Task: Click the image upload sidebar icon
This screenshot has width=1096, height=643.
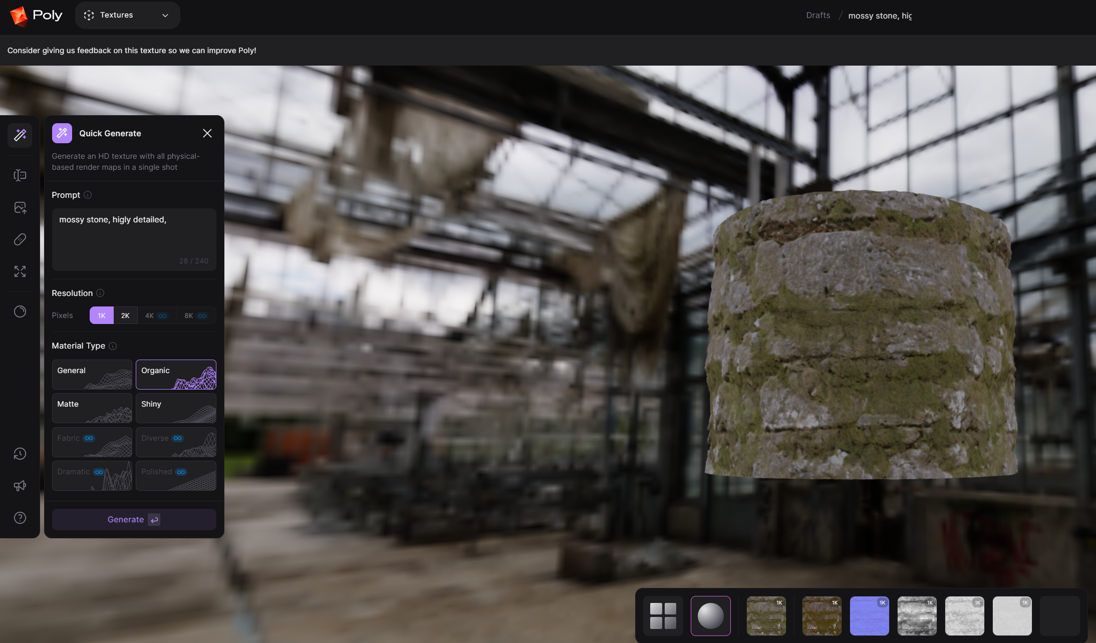Action: coord(20,207)
